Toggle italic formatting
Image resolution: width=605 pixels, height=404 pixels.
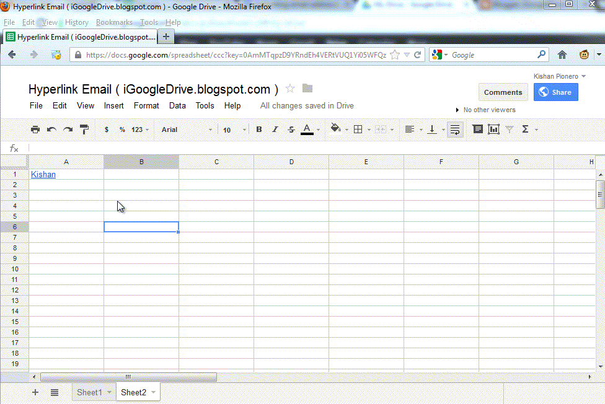coord(275,130)
